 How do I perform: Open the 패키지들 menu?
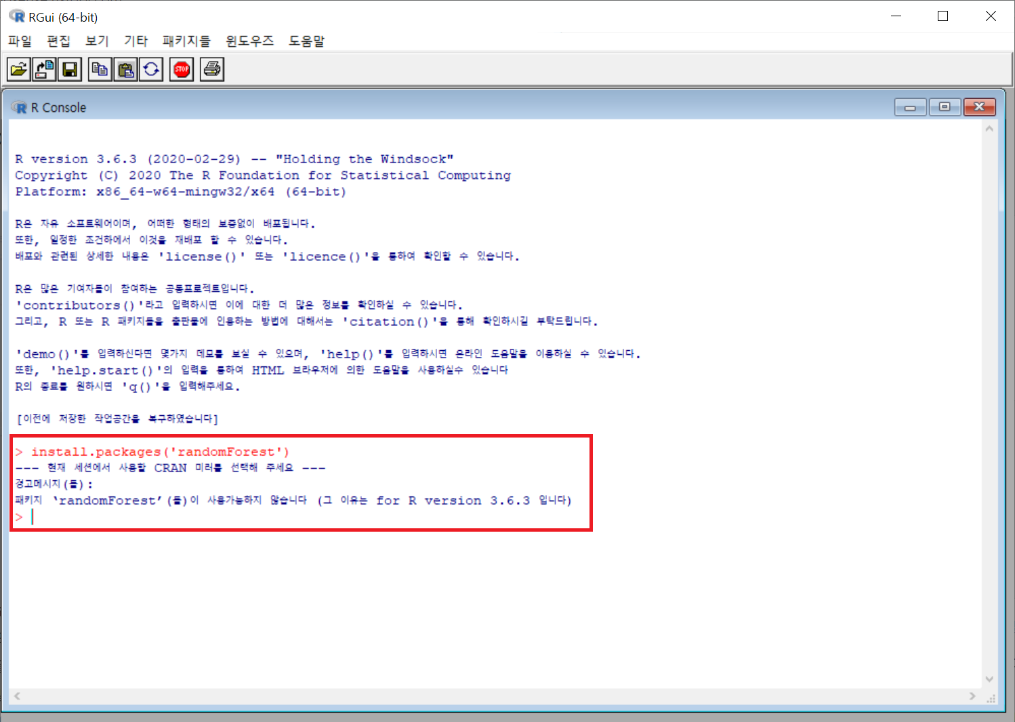point(186,41)
